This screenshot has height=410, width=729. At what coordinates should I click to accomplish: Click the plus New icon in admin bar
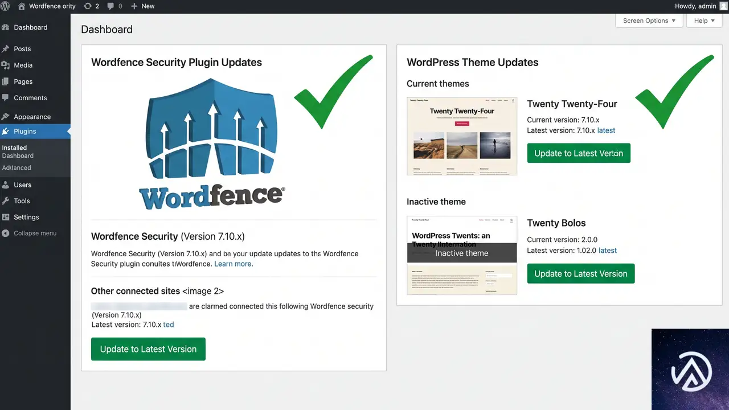(134, 6)
